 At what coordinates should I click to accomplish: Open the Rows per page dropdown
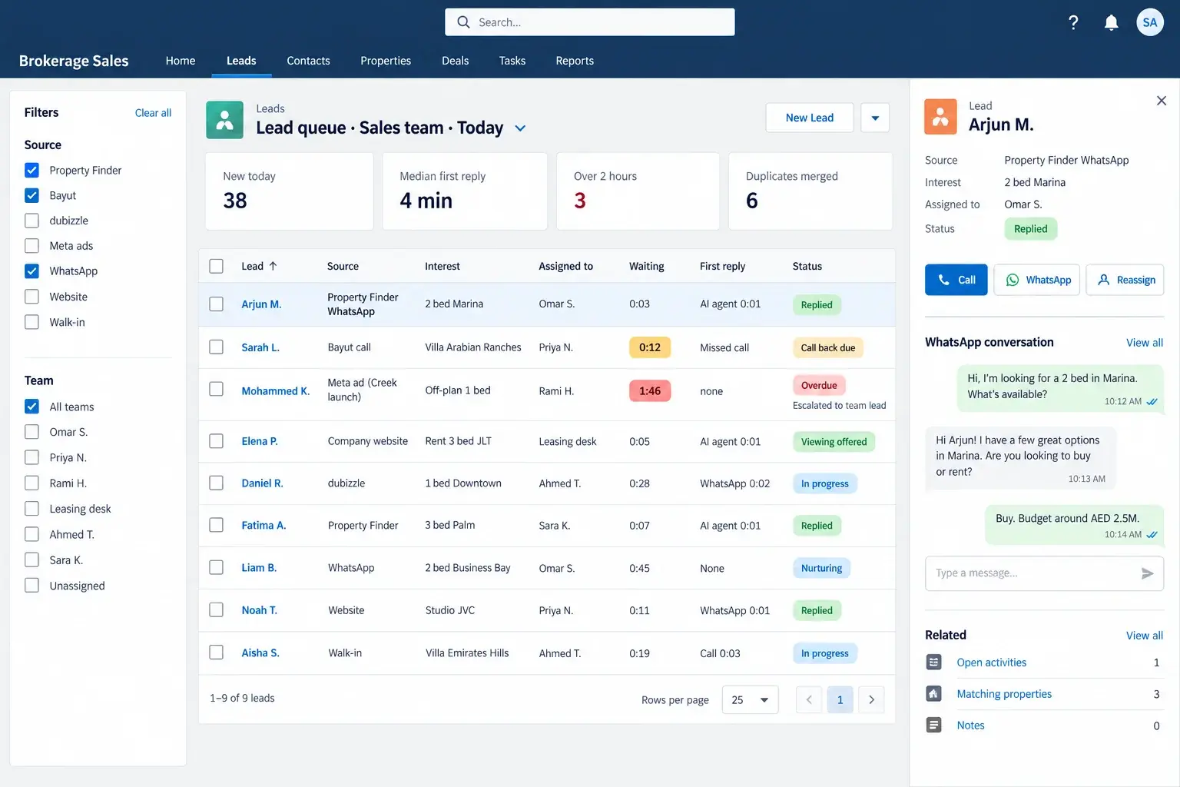pyautogui.click(x=750, y=700)
